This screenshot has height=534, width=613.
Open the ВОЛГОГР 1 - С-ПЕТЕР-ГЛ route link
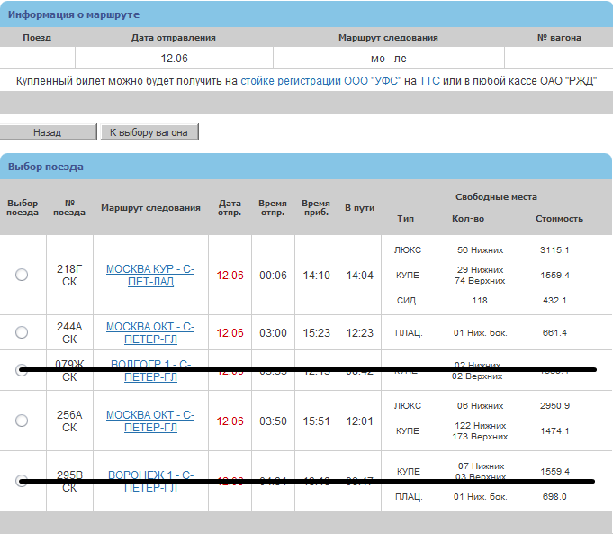pos(150,370)
